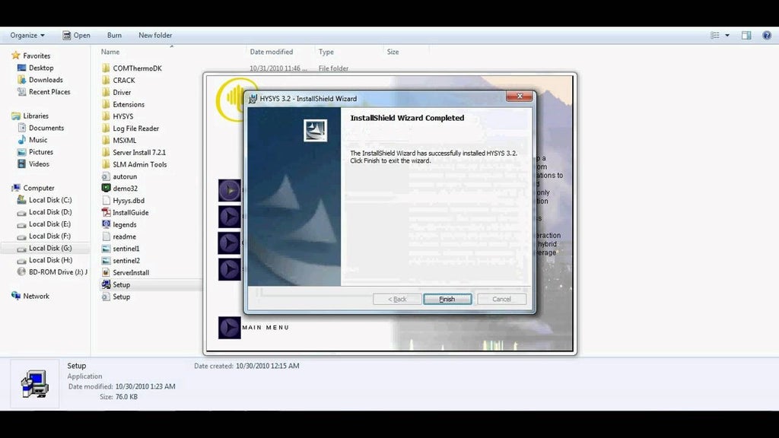Create a New folder from toolbar
Viewport: 779px width, 438px height.
pos(155,35)
